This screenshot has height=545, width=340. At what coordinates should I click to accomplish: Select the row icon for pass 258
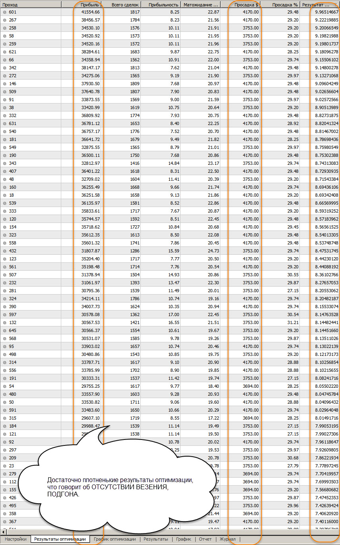[4, 28]
